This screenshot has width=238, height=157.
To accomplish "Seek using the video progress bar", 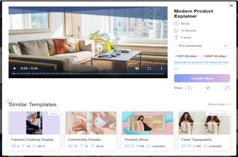I will click(x=88, y=73).
